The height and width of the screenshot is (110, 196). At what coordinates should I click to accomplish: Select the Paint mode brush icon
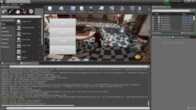click(x=11, y=12)
